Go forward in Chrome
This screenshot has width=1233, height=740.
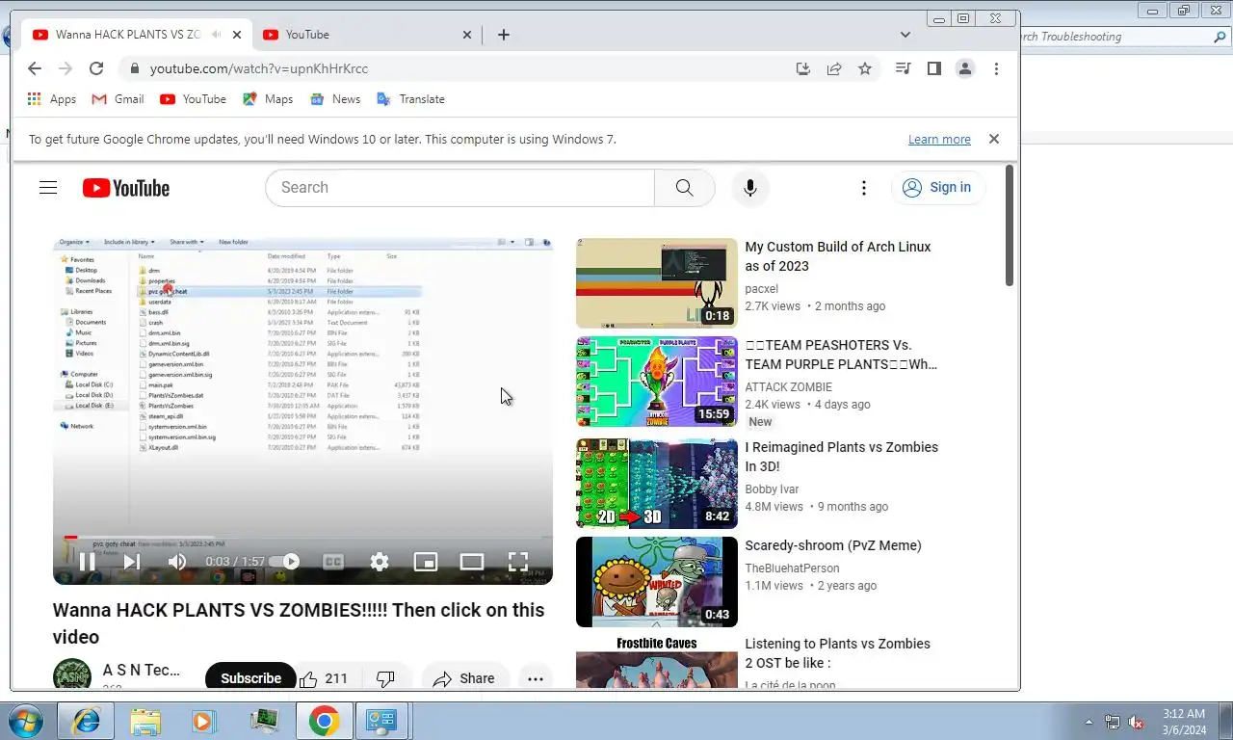(x=66, y=68)
